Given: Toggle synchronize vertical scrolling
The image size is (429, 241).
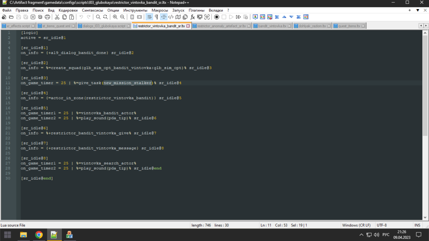Looking at the screenshot, I should (x=132, y=17).
